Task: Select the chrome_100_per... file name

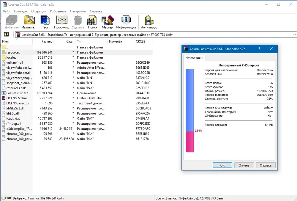Action: [x=19, y=139]
